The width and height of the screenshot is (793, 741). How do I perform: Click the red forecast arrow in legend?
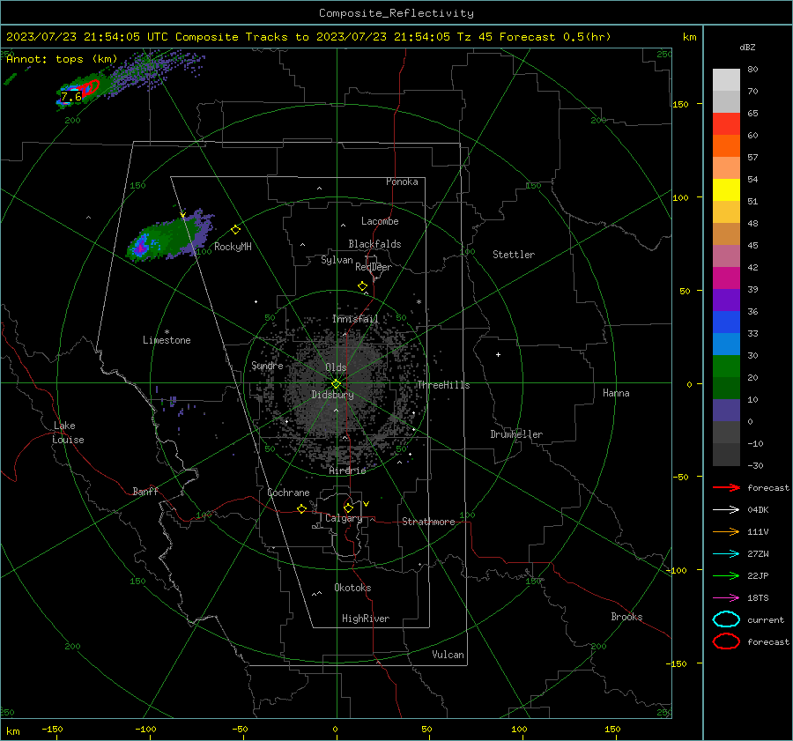726,487
